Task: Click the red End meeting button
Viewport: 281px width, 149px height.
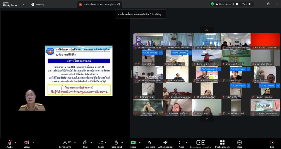Action: click(x=272, y=143)
